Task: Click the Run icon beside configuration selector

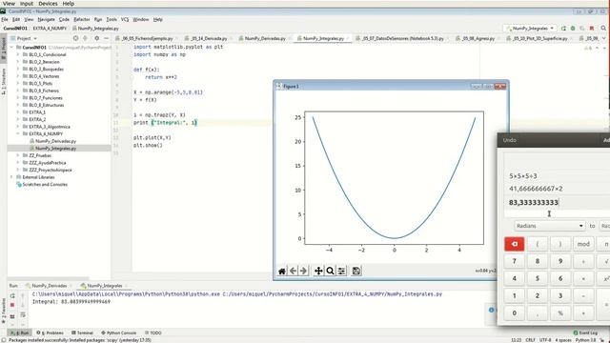Action: (563, 28)
